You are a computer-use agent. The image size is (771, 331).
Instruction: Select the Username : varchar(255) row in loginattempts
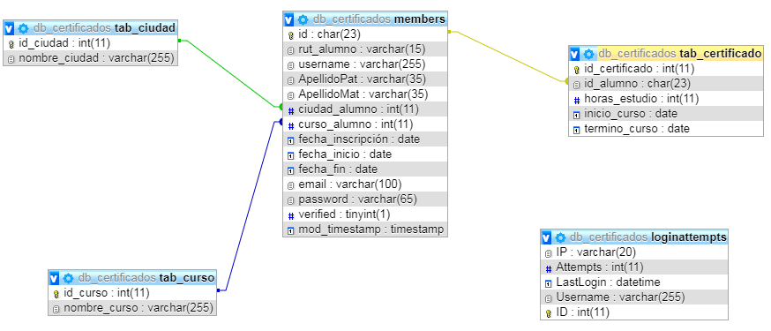pos(633,297)
